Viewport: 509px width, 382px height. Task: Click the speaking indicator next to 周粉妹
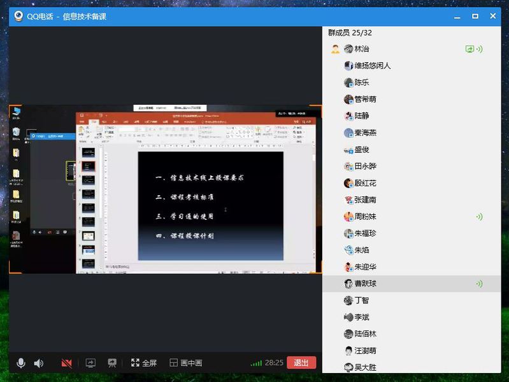pyautogui.click(x=479, y=217)
